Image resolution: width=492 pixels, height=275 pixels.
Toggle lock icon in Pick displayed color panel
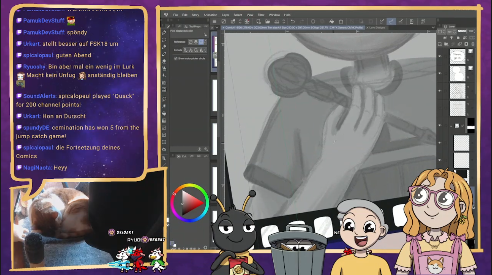205,35
